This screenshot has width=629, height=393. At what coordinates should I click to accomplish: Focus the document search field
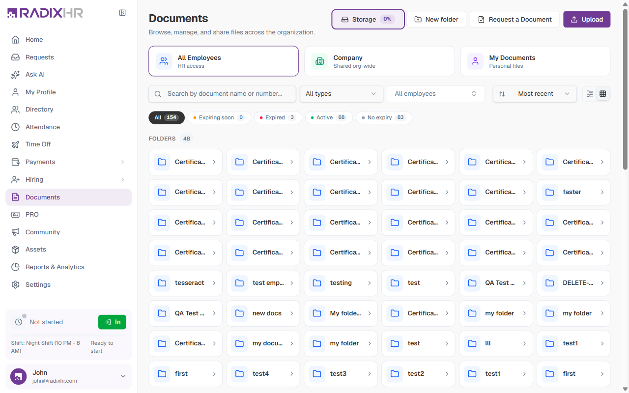click(x=223, y=94)
